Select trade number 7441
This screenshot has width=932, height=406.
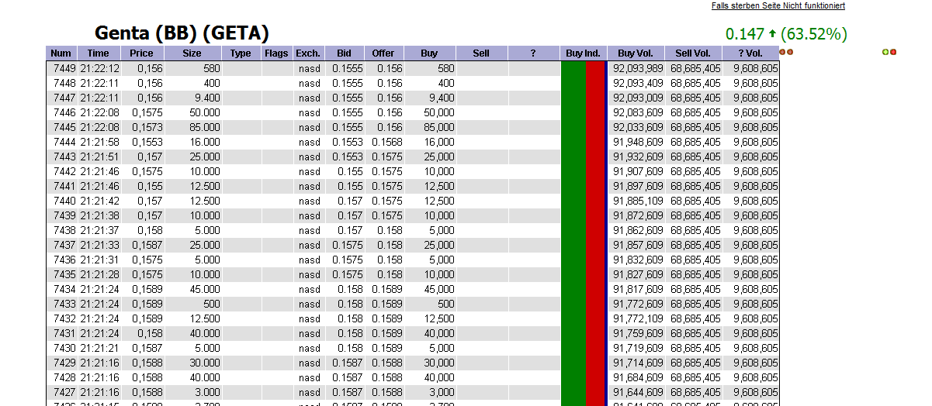click(64, 186)
